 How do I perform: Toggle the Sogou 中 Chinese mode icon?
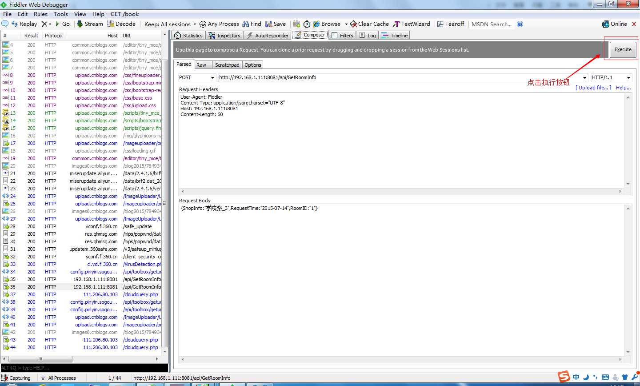click(576, 377)
